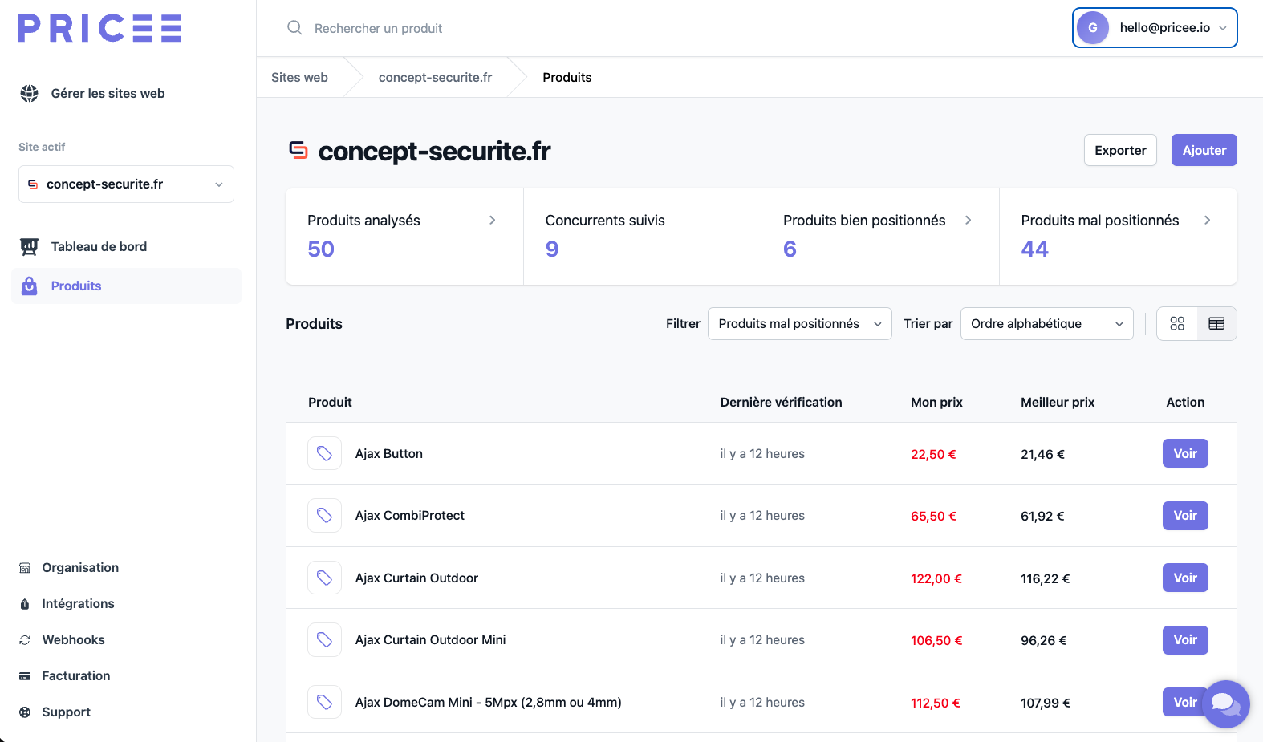1263x742 pixels.
Task: Switch to table list view
Action: click(1216, 323)
